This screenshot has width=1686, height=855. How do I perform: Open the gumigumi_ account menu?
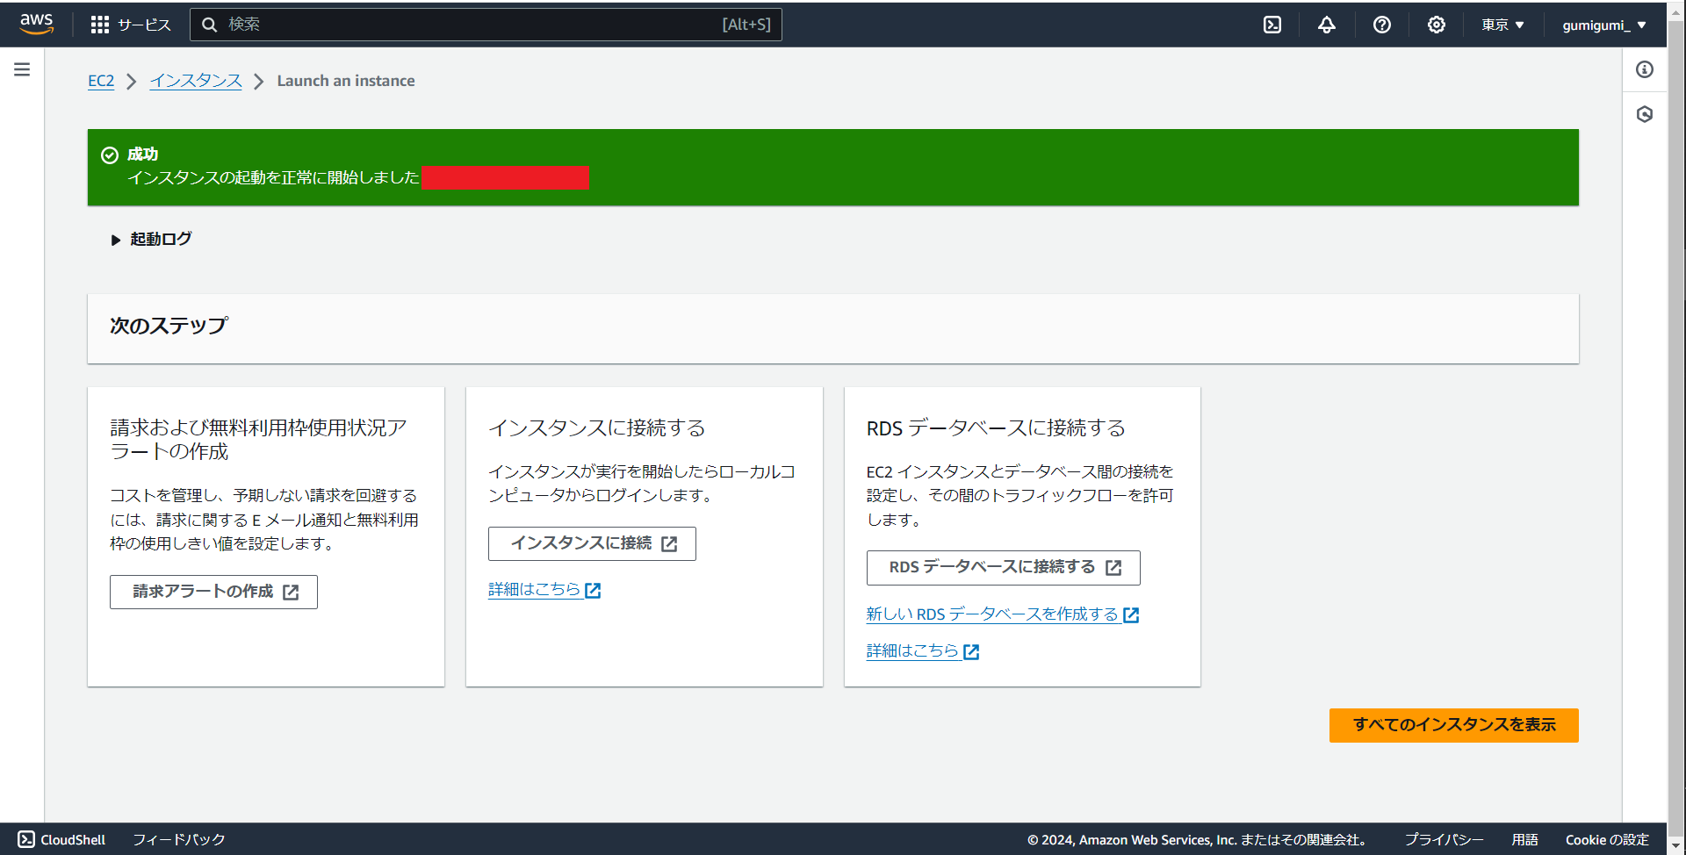(1603, 24)
